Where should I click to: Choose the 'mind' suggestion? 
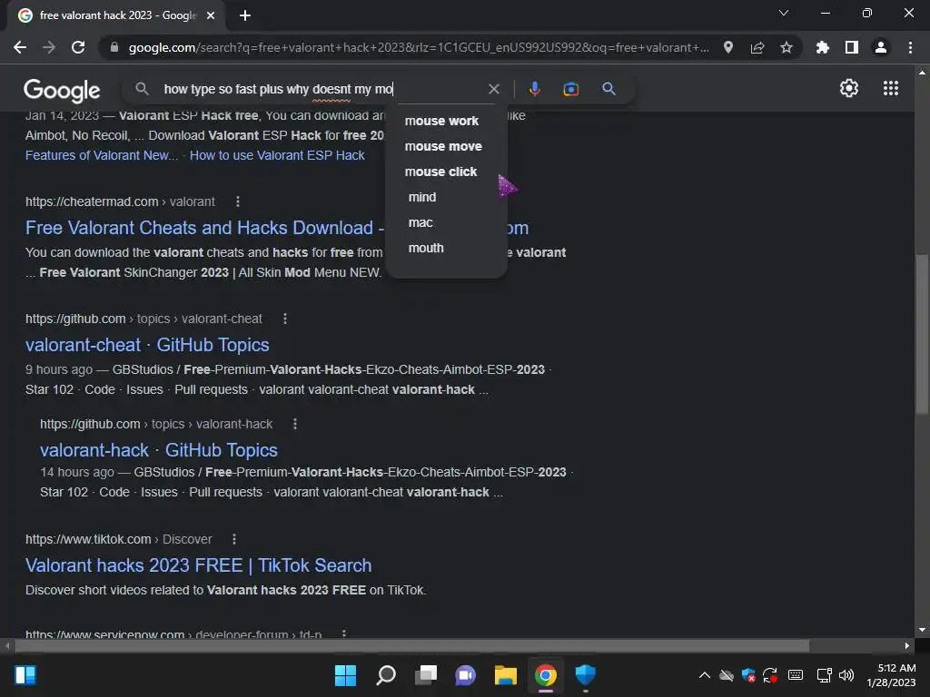pos(422,197)
